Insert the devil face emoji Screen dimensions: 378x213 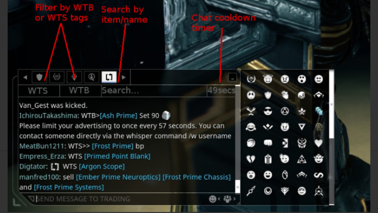pyautogui.click(x=285, y=127)
